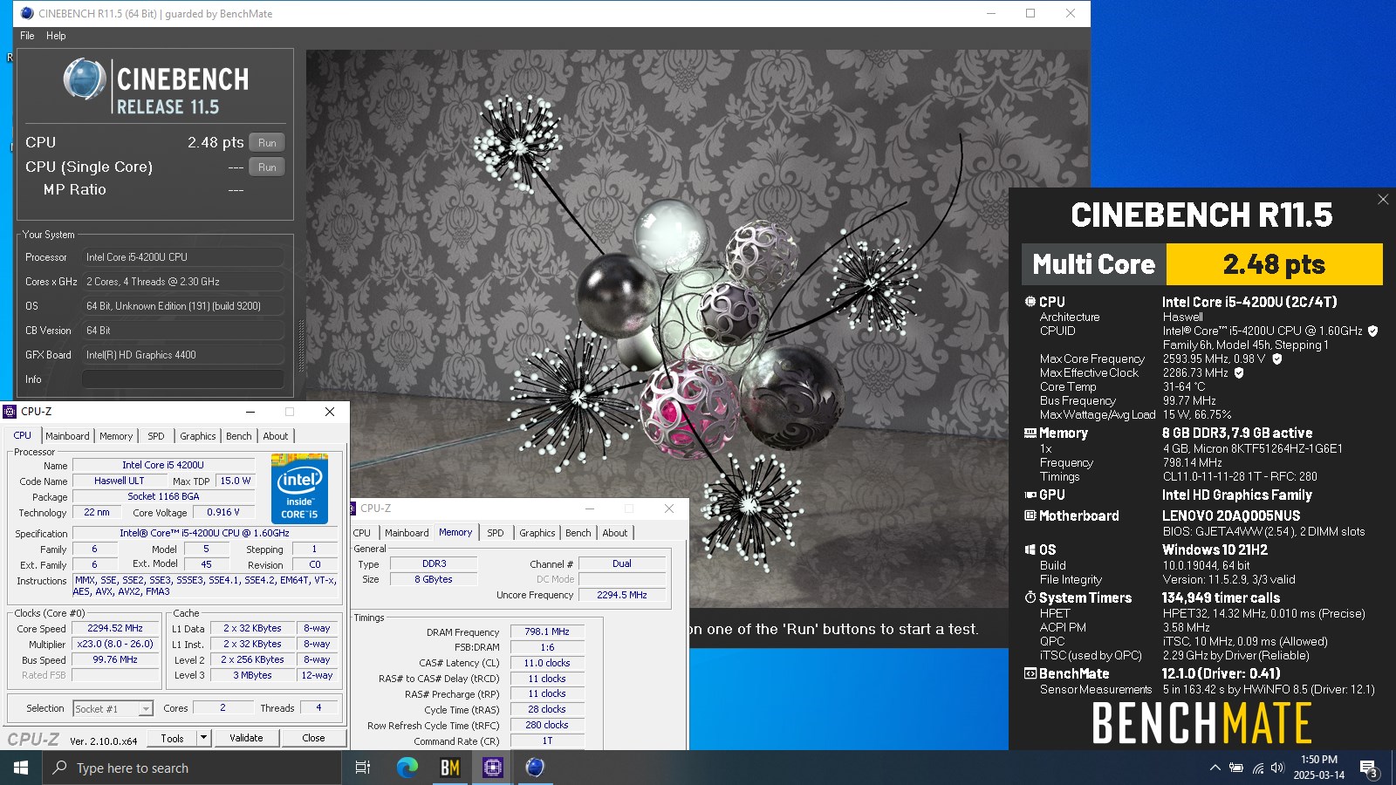Click the Intel Core i5 logo badge

click(299, 488)
